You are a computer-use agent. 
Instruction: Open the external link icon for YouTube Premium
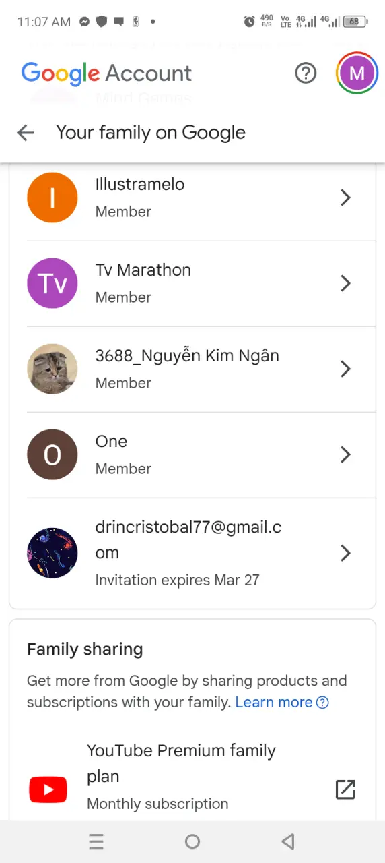click(x=345, y=790)
